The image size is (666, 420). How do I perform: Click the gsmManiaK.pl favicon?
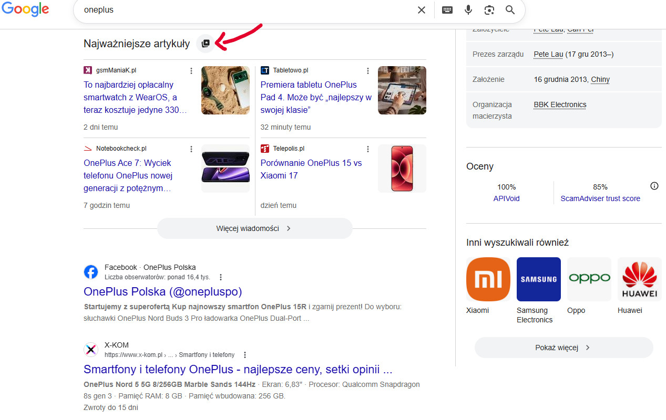click(88, 70)
